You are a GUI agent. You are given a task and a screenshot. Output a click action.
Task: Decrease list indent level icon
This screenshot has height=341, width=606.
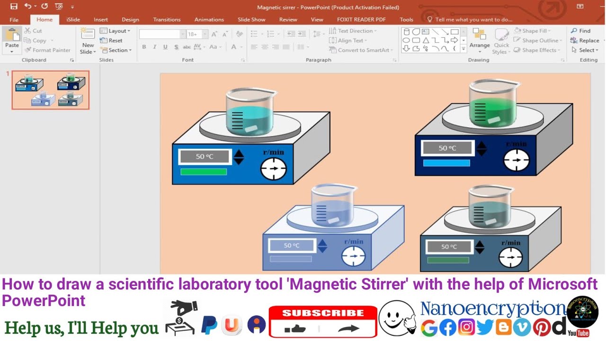click(291, 34)
